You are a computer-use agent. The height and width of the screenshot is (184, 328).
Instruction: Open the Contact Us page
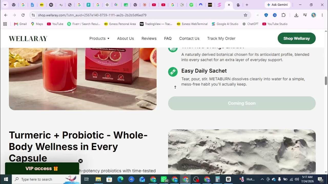pos(189,38)
